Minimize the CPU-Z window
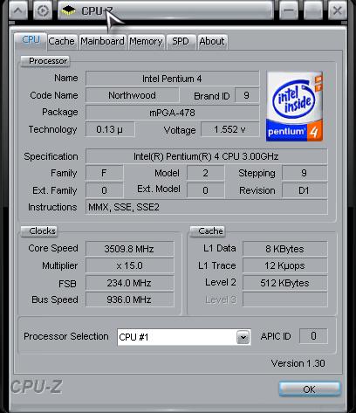 point(289,10)
